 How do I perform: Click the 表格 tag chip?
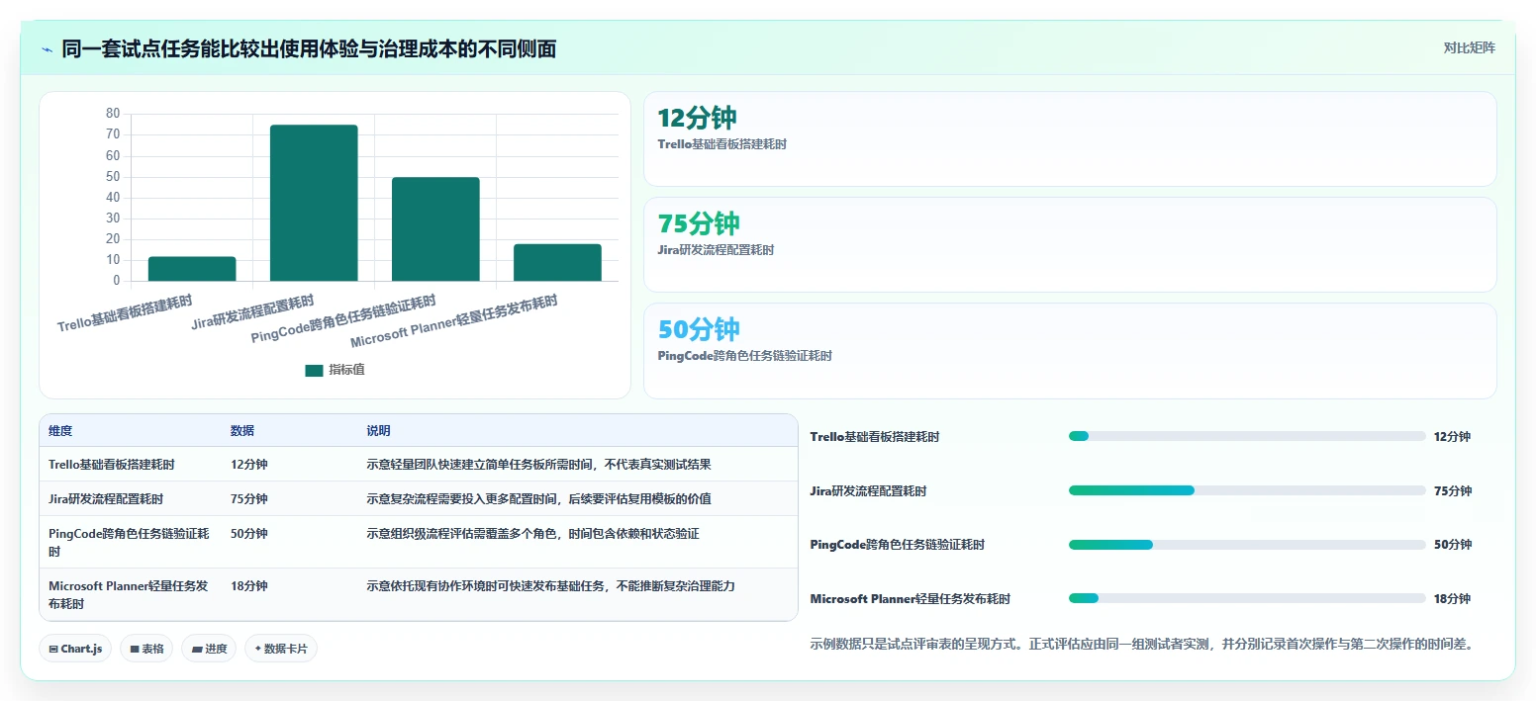coord(146,649)
